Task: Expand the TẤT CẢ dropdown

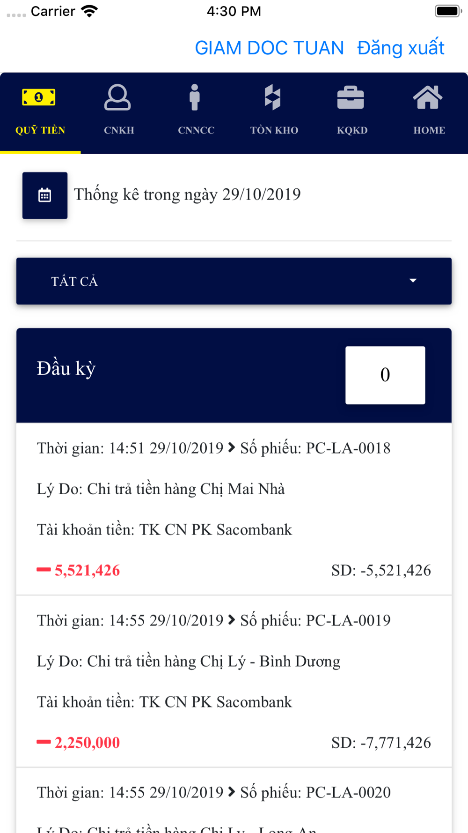Action: (x=234, y=281)
